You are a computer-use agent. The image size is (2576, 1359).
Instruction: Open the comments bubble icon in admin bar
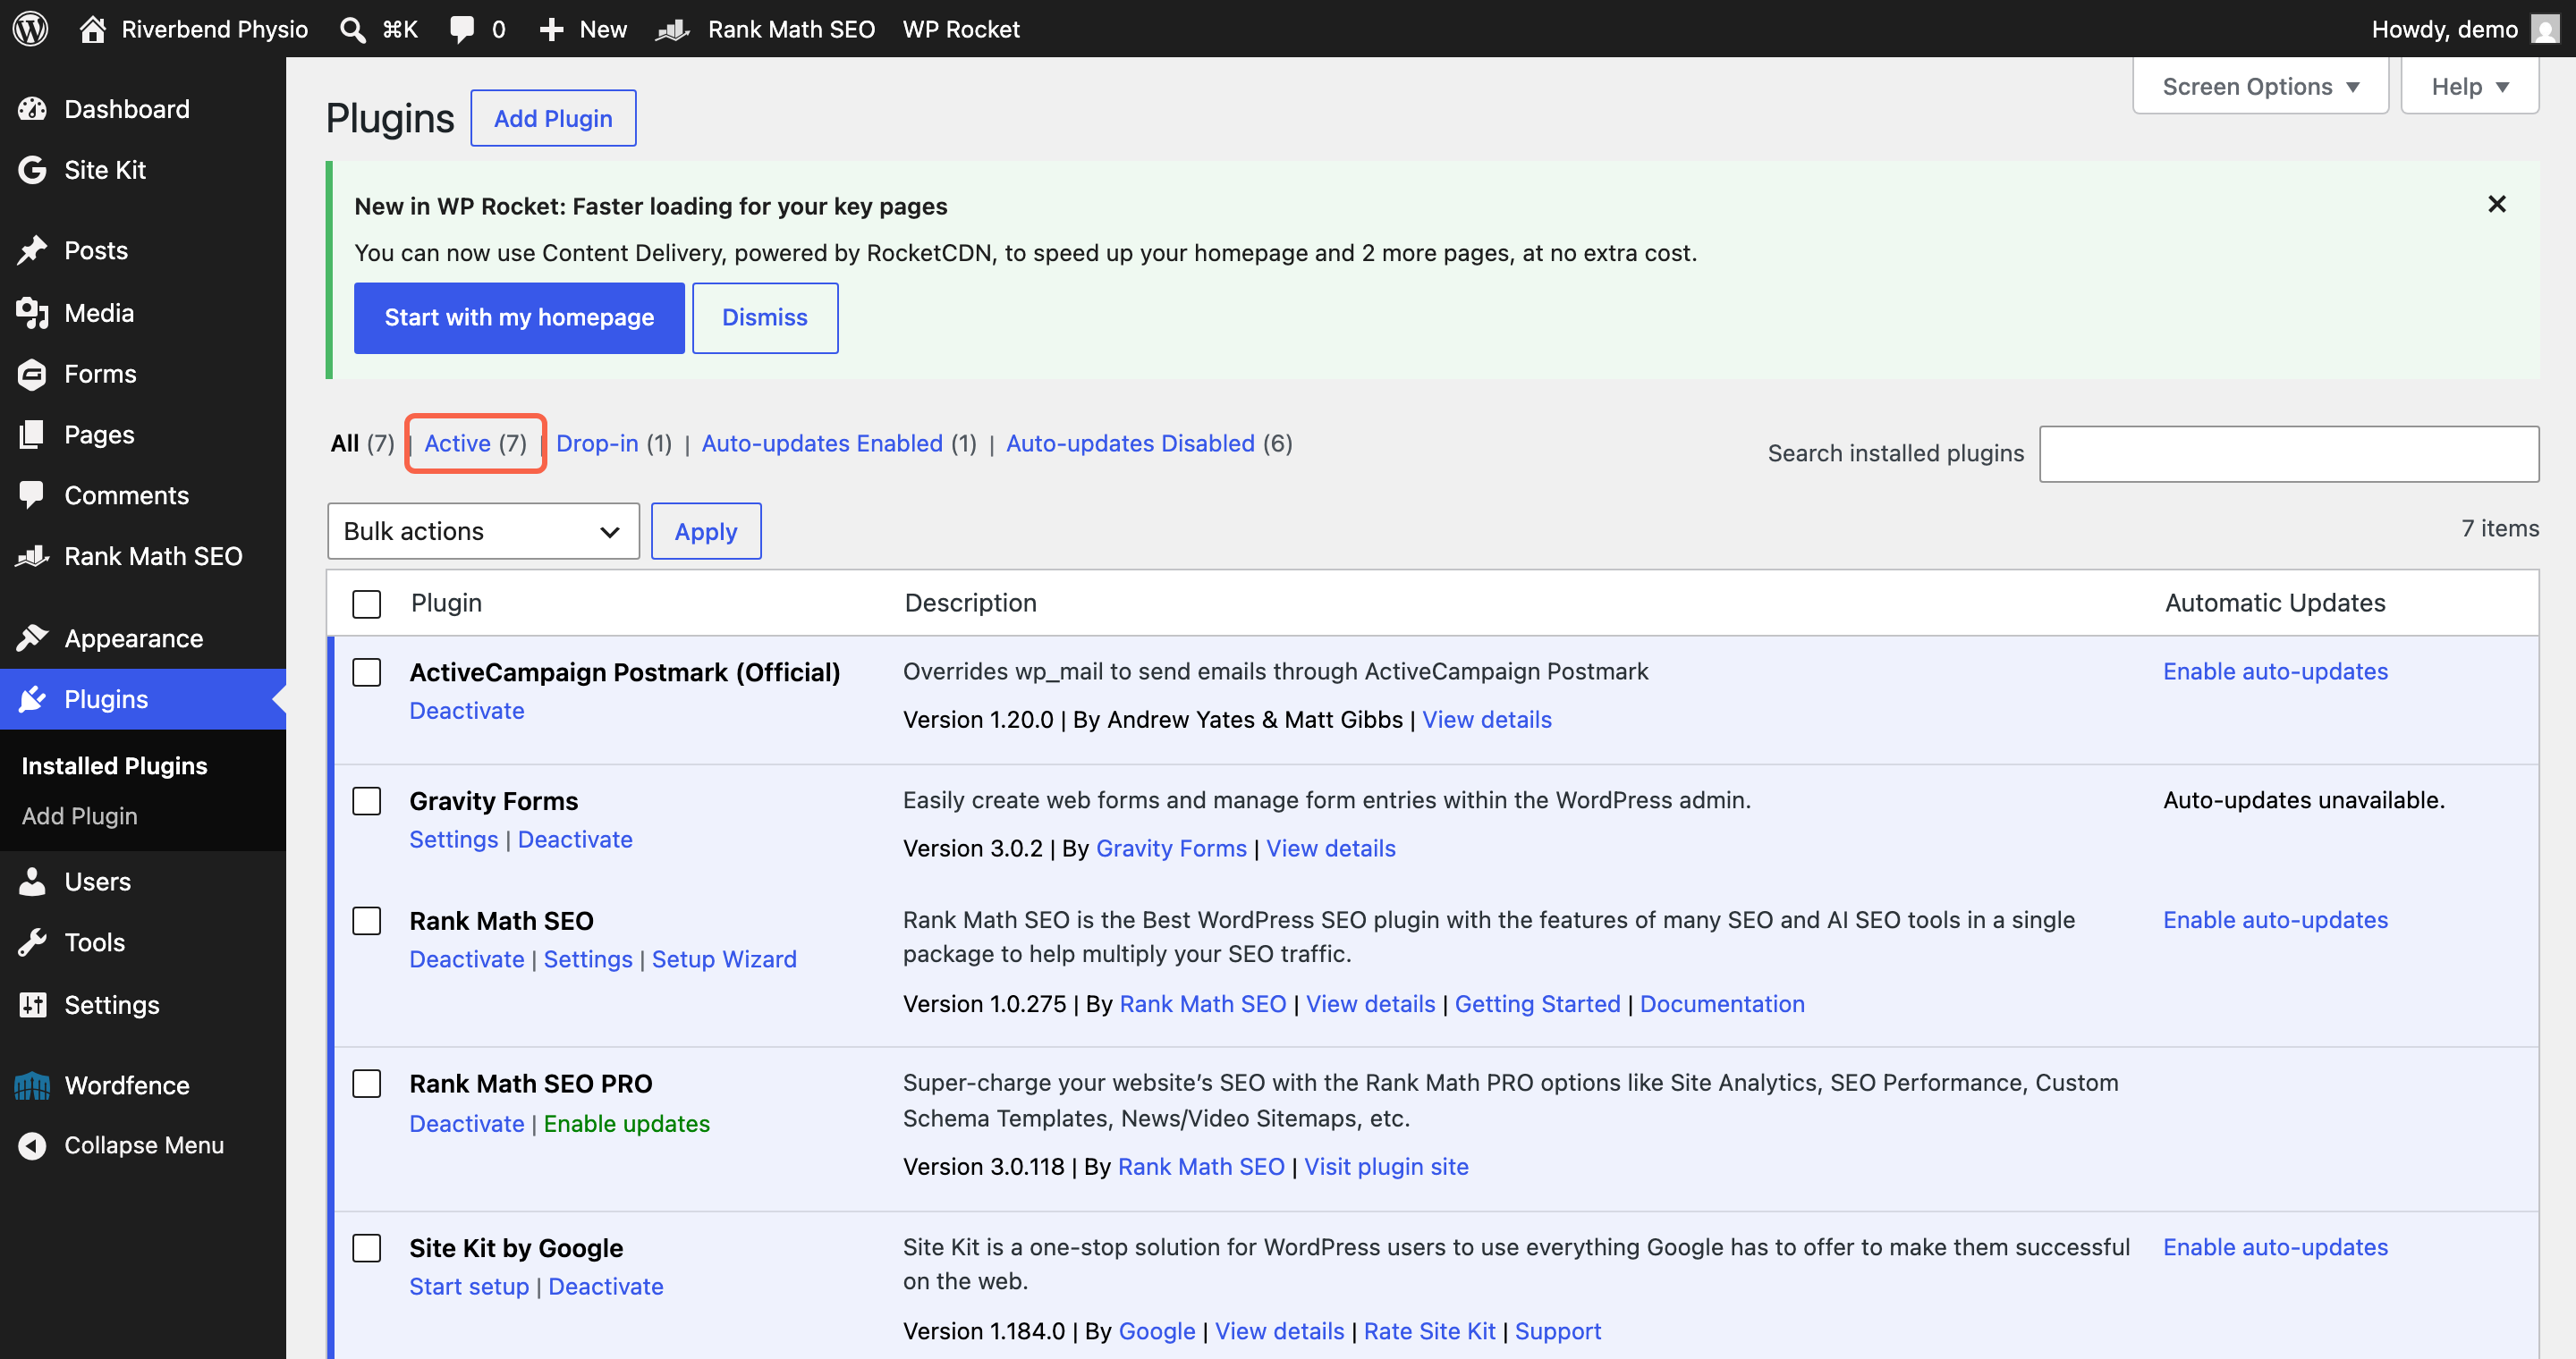point(461,29)
